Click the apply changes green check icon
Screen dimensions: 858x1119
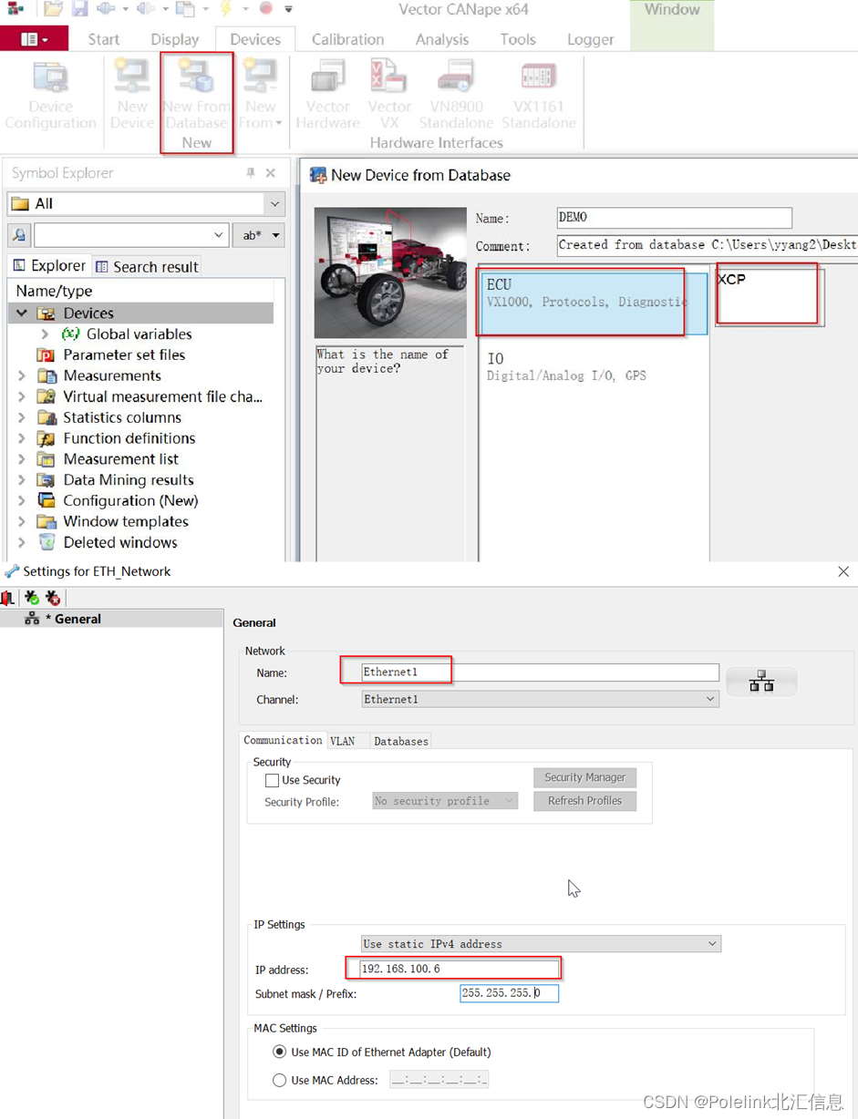pos(32,598)
